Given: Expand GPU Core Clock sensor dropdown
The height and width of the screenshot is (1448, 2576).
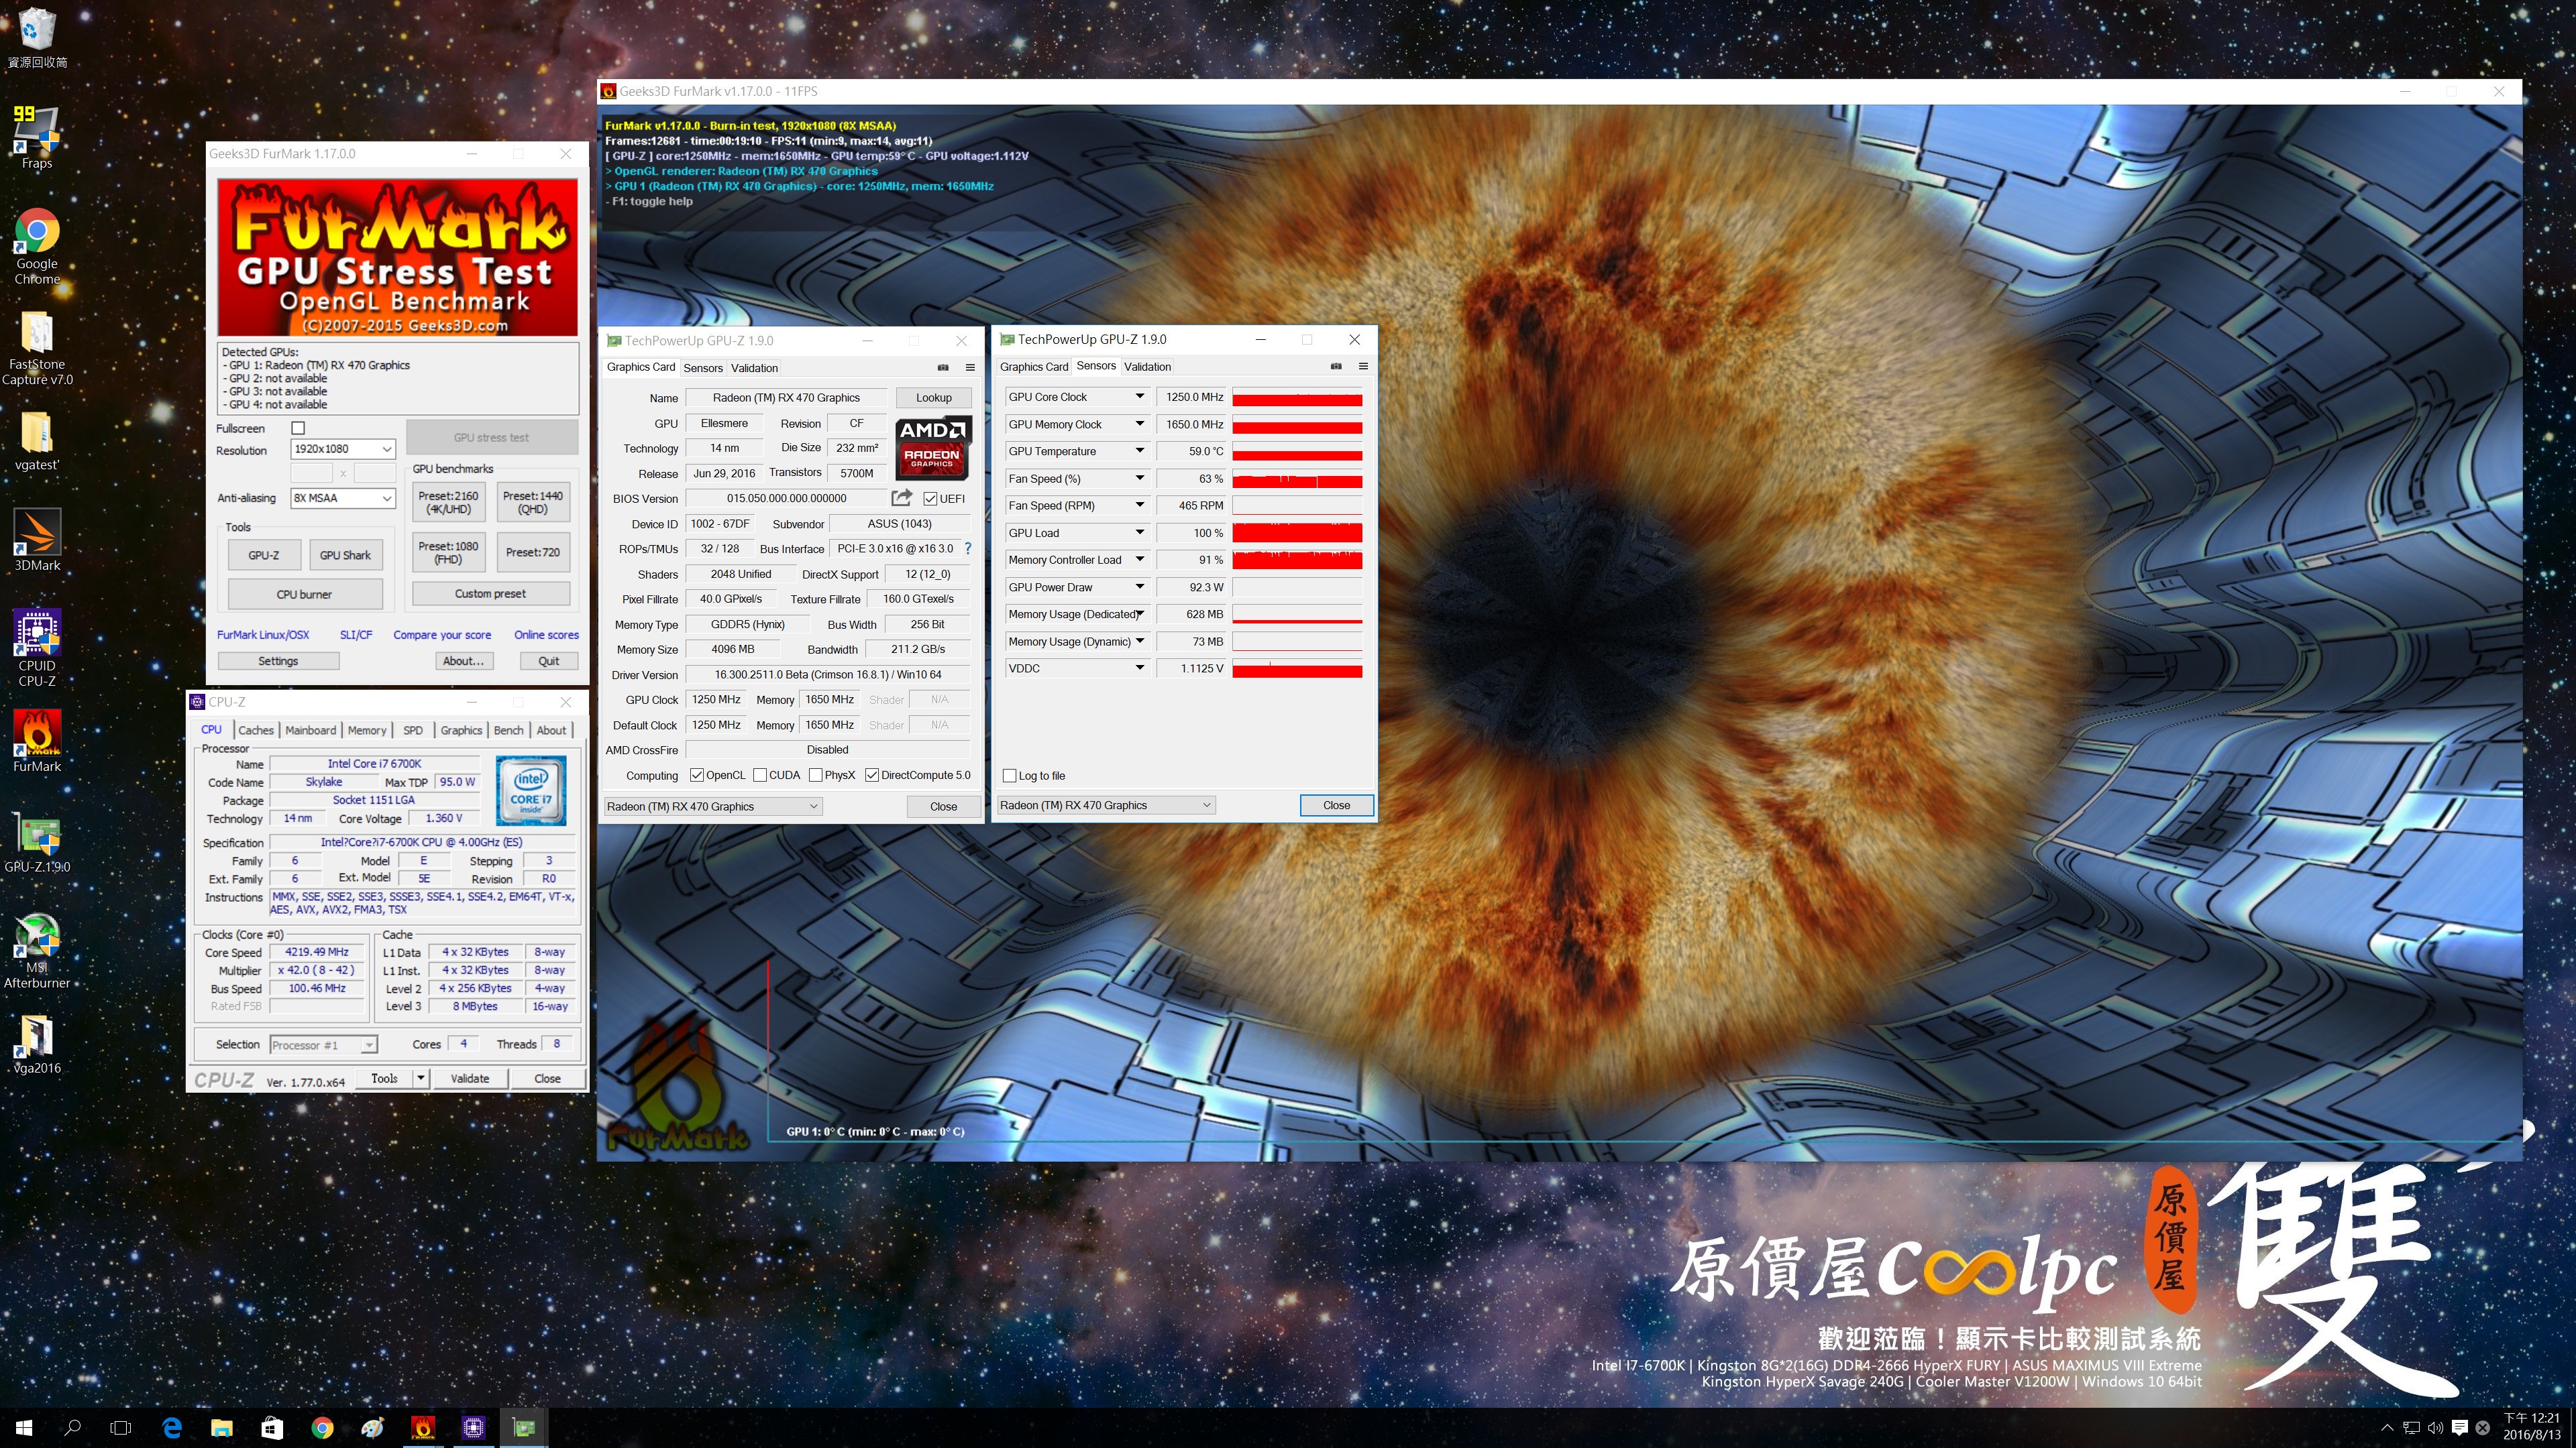Looking at the screenshot, I should pos(1139,397).
